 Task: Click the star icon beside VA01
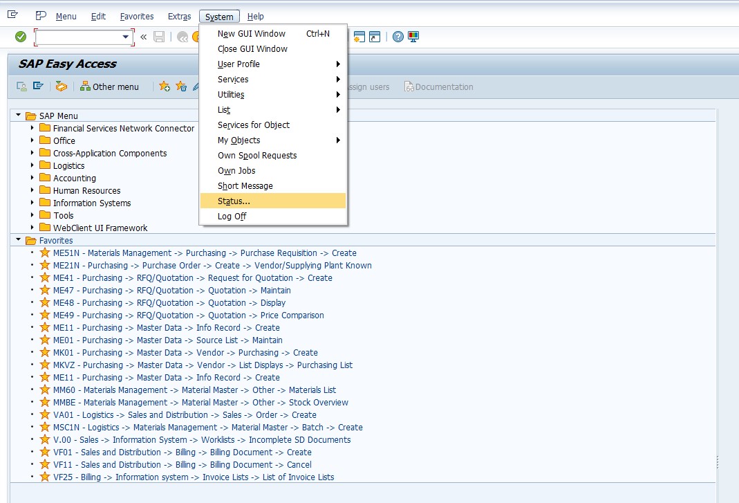[45, 414]
